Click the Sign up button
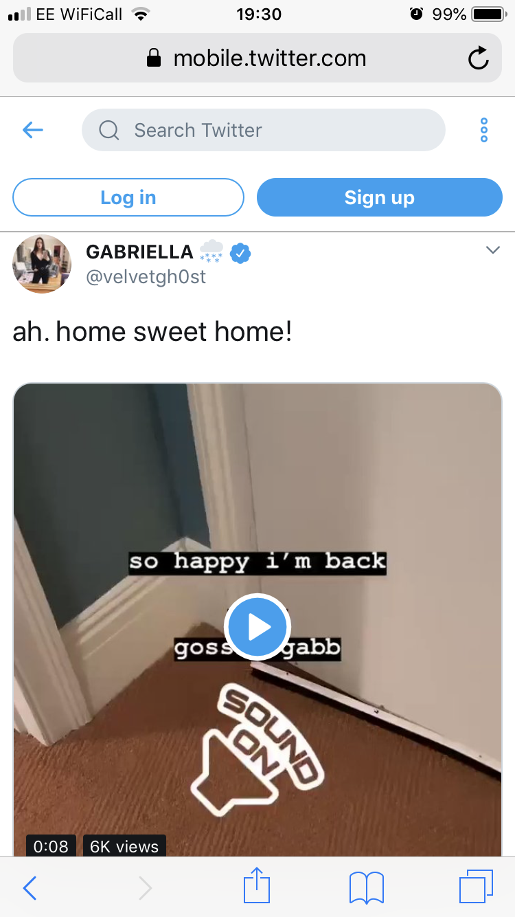Screen dimensions: 515x917 click(380, 197)
